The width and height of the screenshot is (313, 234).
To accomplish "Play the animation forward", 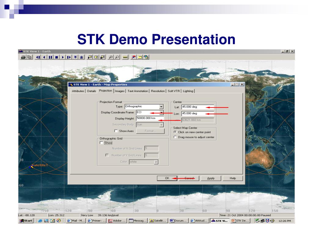I will [x=63, y=57].
